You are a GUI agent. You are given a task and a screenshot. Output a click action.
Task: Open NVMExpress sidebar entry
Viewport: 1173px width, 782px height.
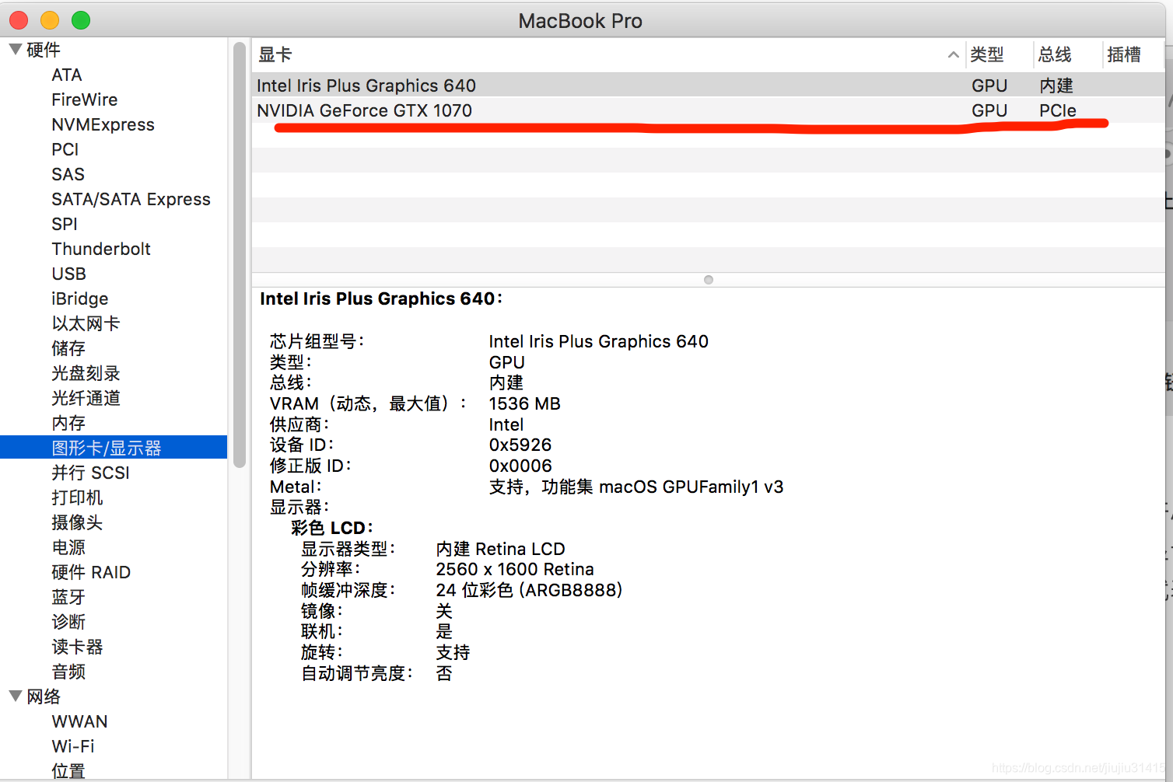[103, 124]
